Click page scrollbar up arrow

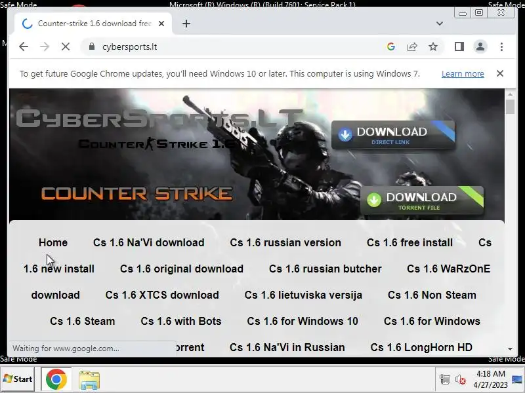(x=510, y=94)
